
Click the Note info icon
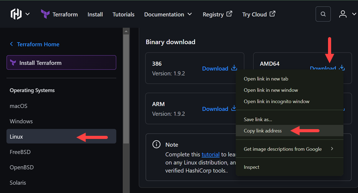156,144
